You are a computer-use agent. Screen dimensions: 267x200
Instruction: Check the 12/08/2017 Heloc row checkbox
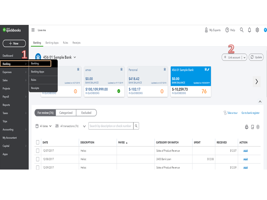coord(38,159)
